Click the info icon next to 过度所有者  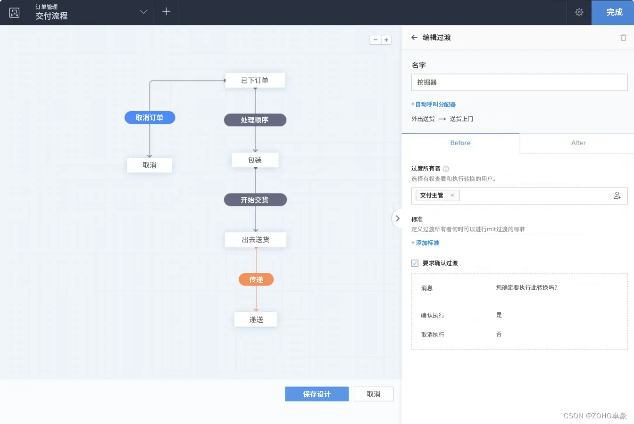445,168
